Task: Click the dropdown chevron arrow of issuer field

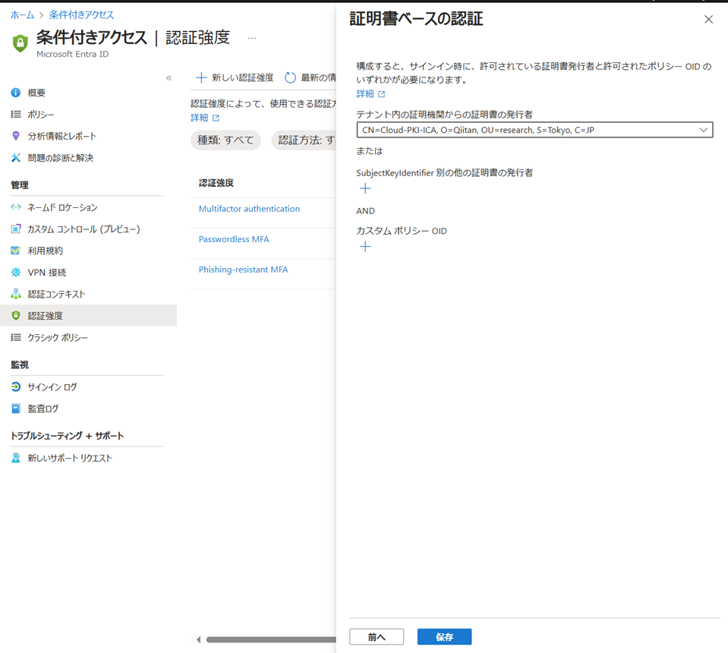Action: coord(704,130)
